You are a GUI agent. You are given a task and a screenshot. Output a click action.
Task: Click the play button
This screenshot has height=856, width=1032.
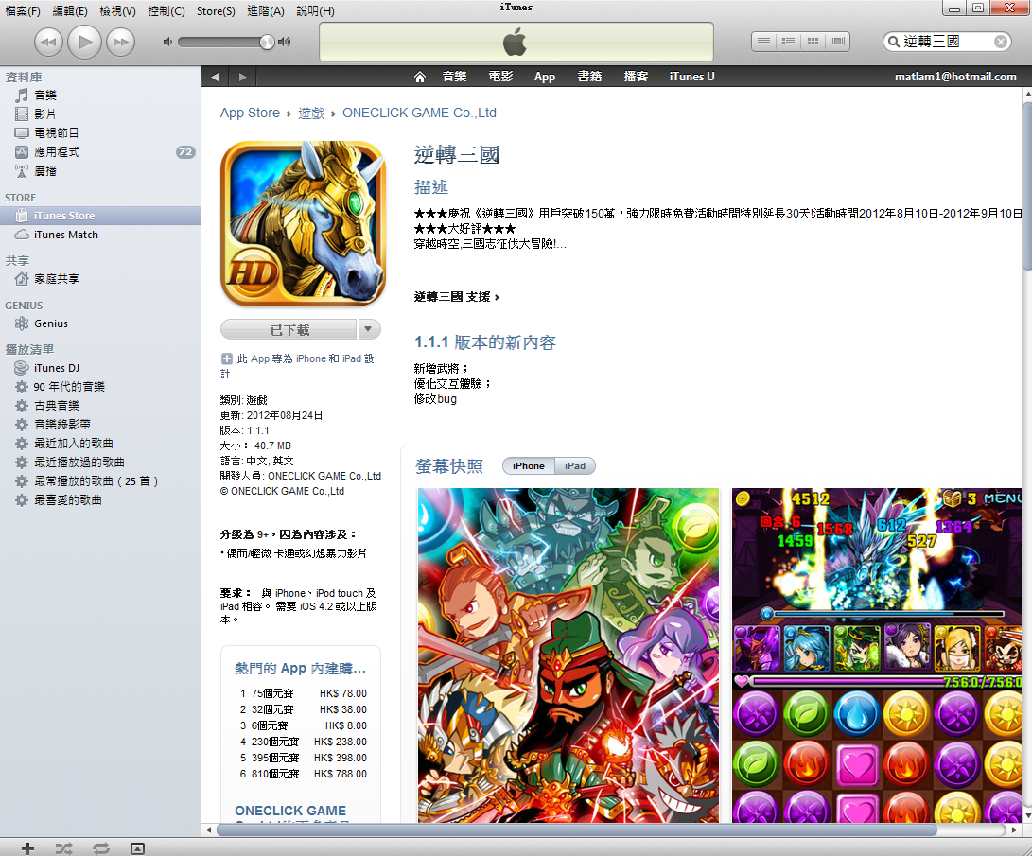84,43
